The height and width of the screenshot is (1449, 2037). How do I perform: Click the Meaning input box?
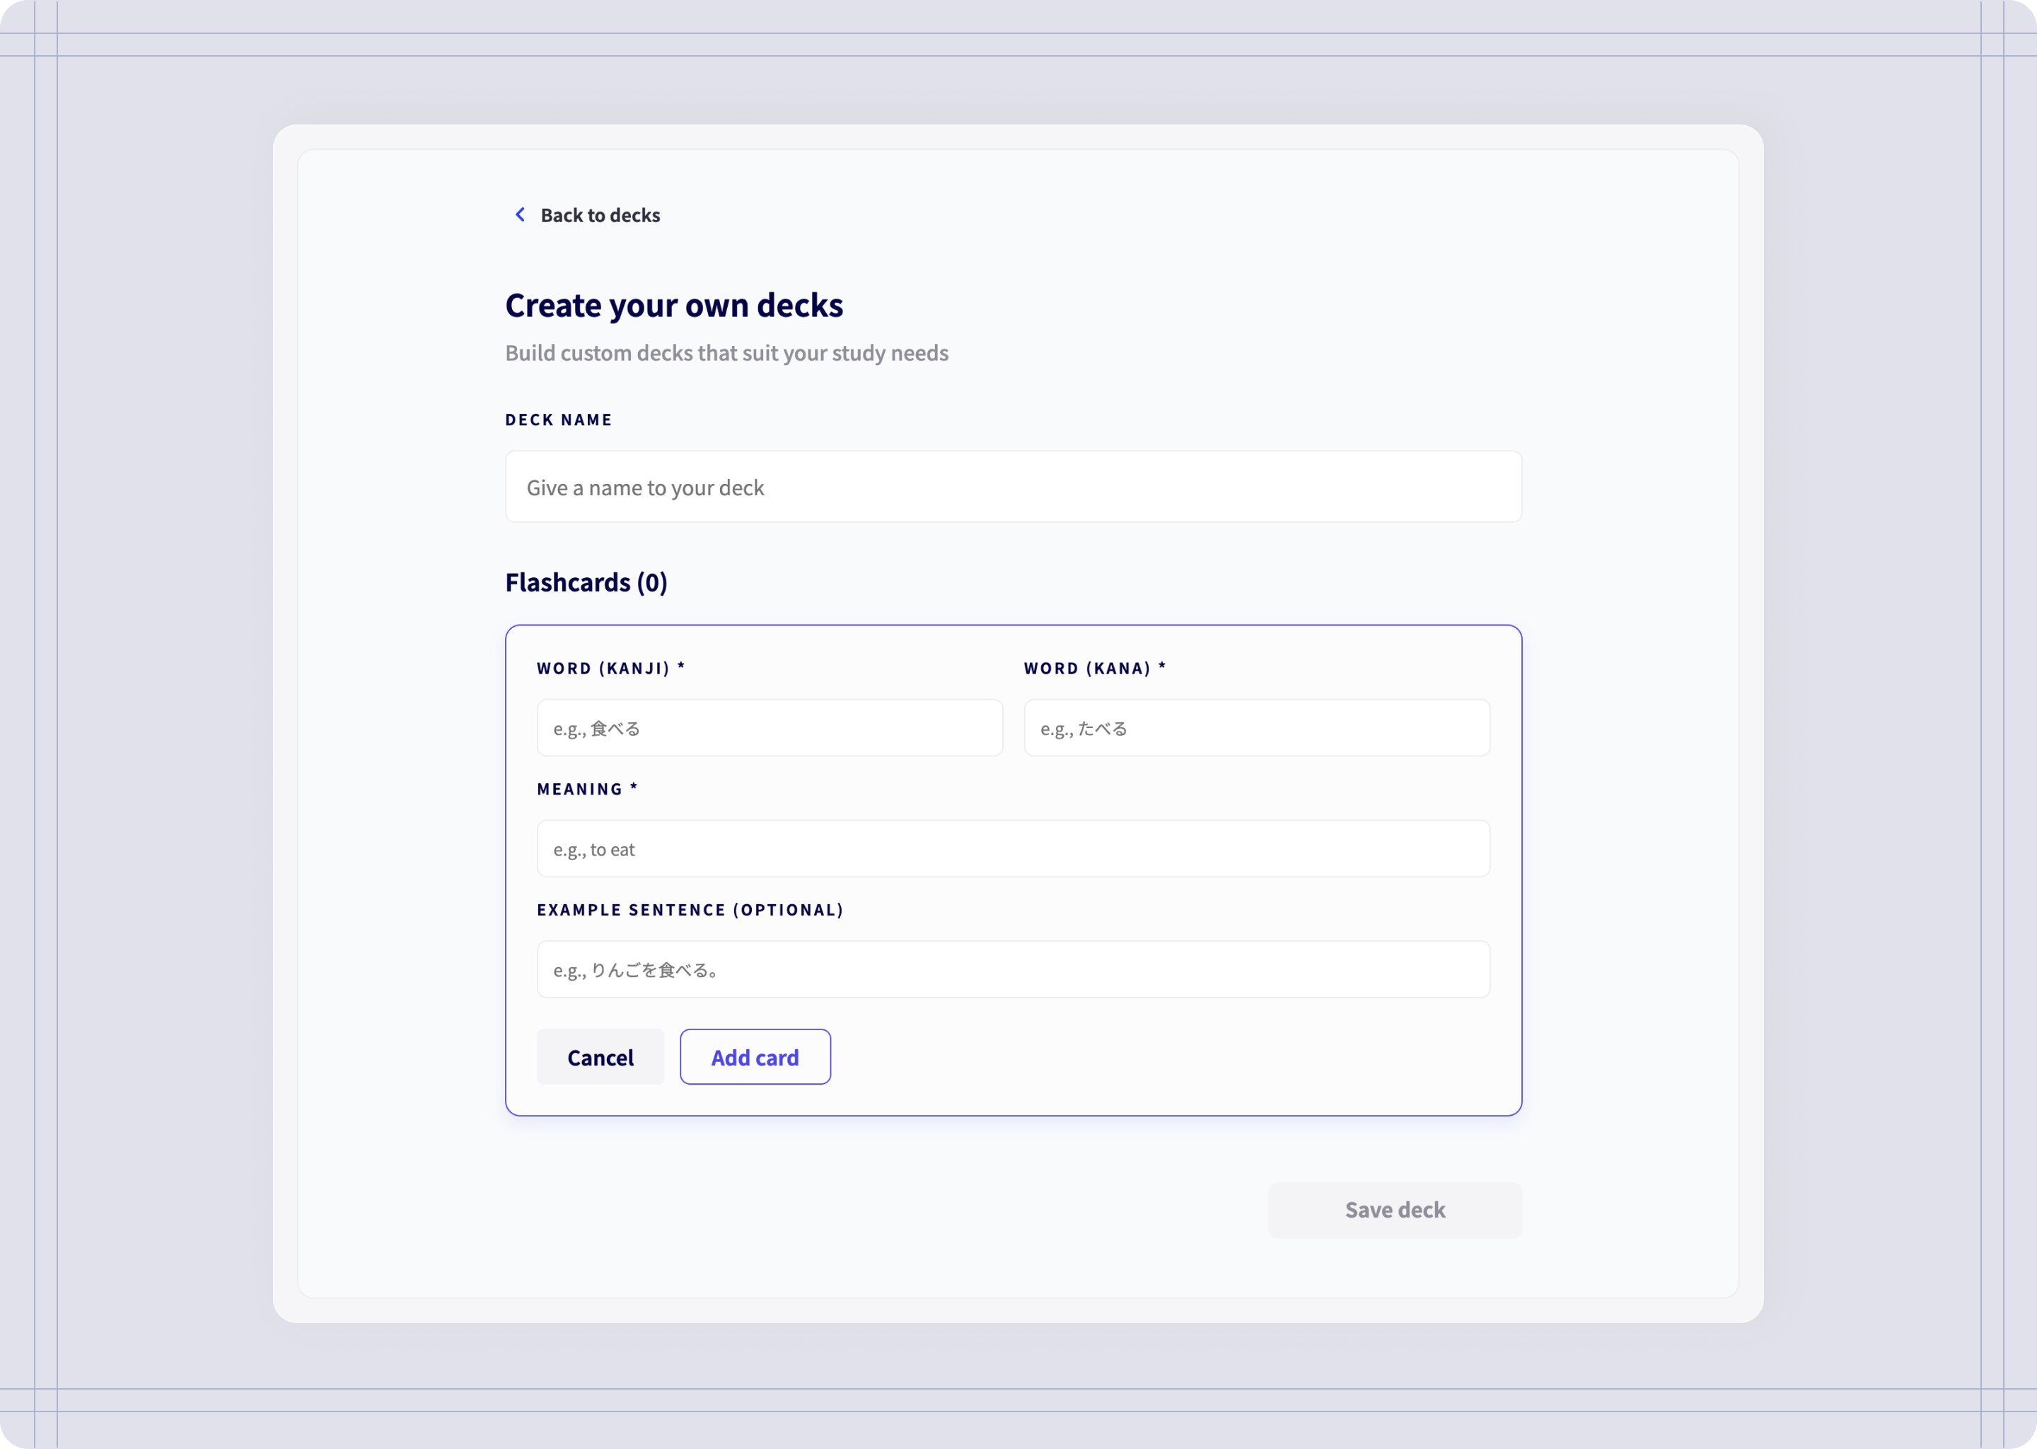[x=1012, y=848]
